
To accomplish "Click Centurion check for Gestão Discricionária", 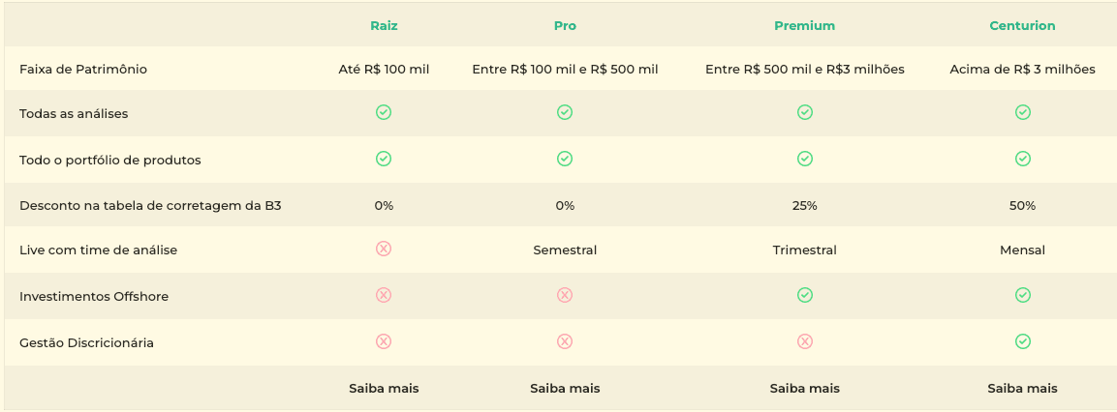I will 1022,341.
